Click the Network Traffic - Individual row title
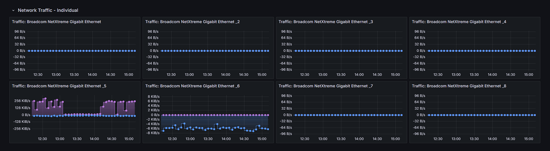The height and width of the screenshot is (151, 550). pyautogui.click(x=48, y=11)
